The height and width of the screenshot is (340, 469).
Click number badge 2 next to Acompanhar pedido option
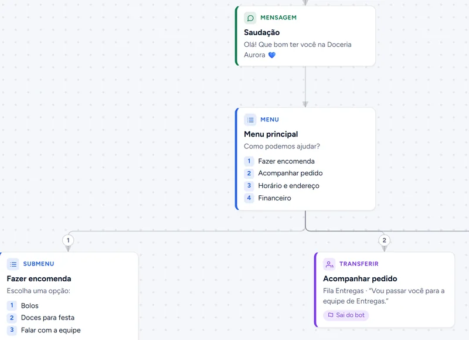(249, 174)
